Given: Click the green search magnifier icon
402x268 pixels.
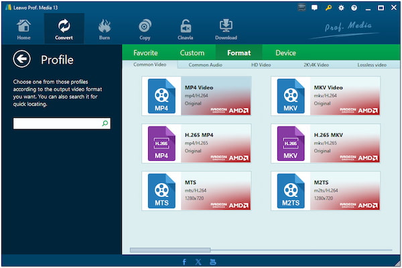Looking at the screenshot, I should [105, 123].
